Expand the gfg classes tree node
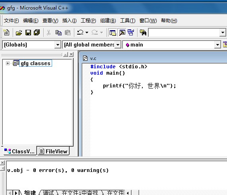 point(8,63)
